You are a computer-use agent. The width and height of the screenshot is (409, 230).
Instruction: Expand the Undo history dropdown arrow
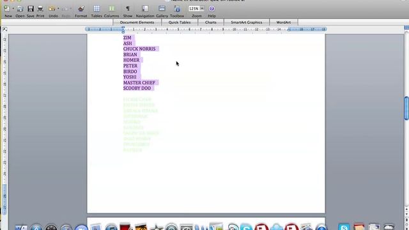[58, 8]
